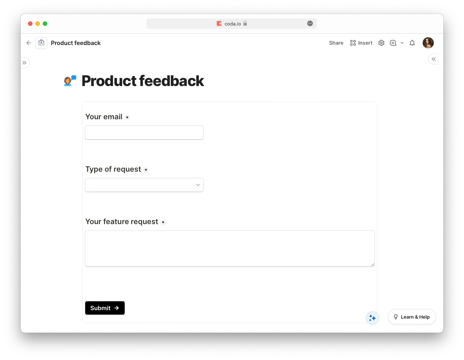Click the lock icon in address bar
Viewport: 464px width, 360px height.
click(x=245, y=24)
